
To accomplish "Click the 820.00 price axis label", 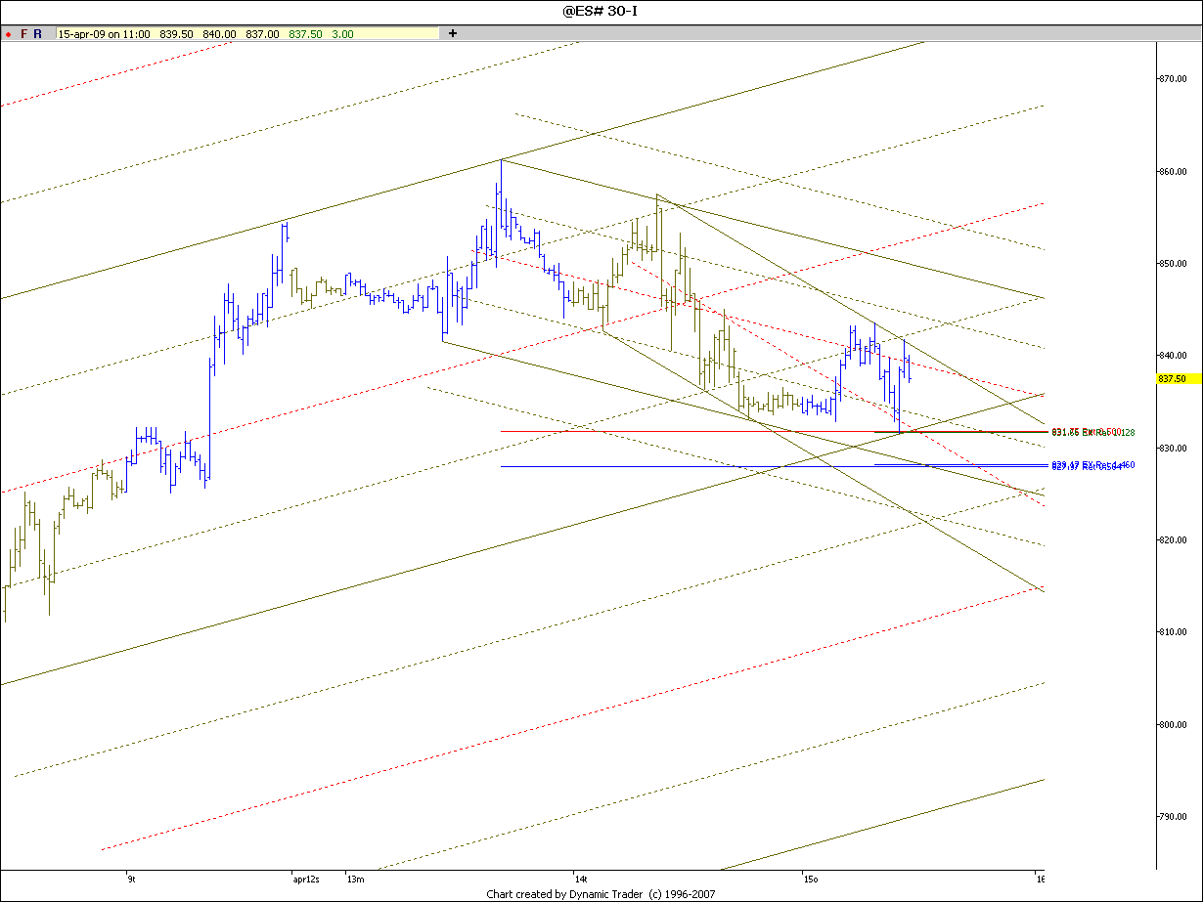I will [x=1173, y=540].
